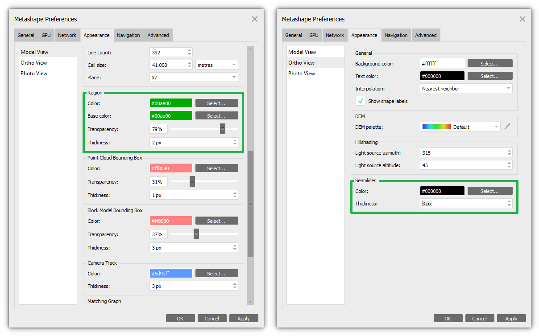Viewport: 539px width, 336px height.
Task: Click Region Color swatch #00aa00
Action: tap(171, 103)
